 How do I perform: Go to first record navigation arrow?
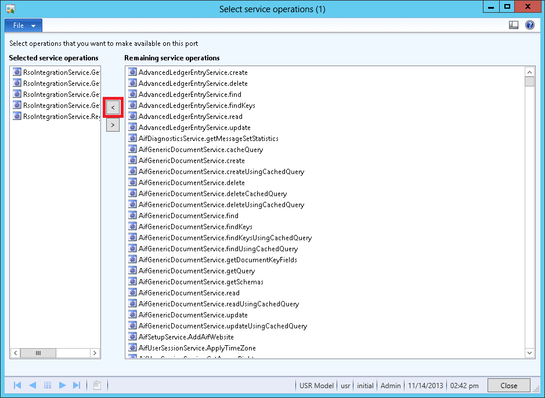pos(17,385)
